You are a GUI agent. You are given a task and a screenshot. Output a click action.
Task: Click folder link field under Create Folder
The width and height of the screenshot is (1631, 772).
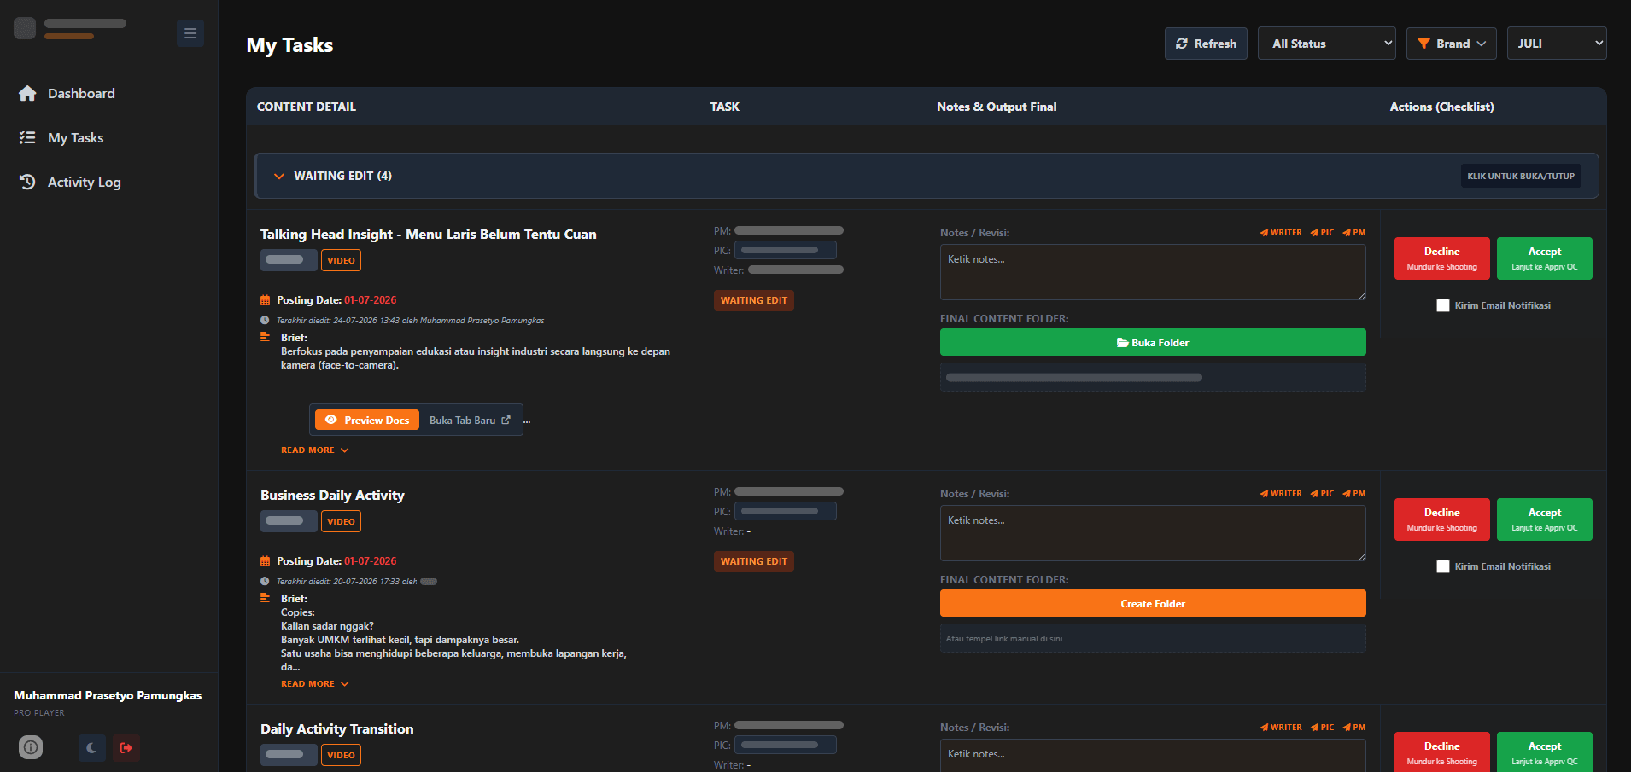pyautogui.click(x=1153, y=638)
